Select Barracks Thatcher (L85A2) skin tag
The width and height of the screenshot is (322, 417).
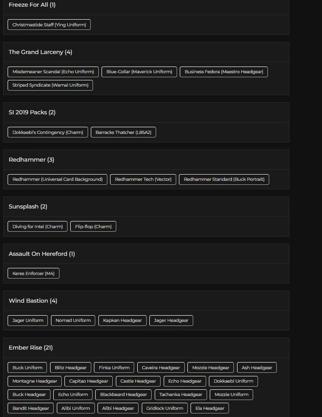(x=123, y=132)
